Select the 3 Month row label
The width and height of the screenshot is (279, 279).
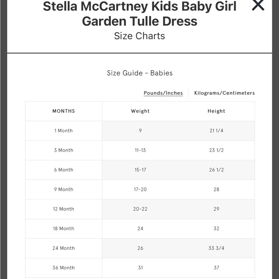[63, 150]
